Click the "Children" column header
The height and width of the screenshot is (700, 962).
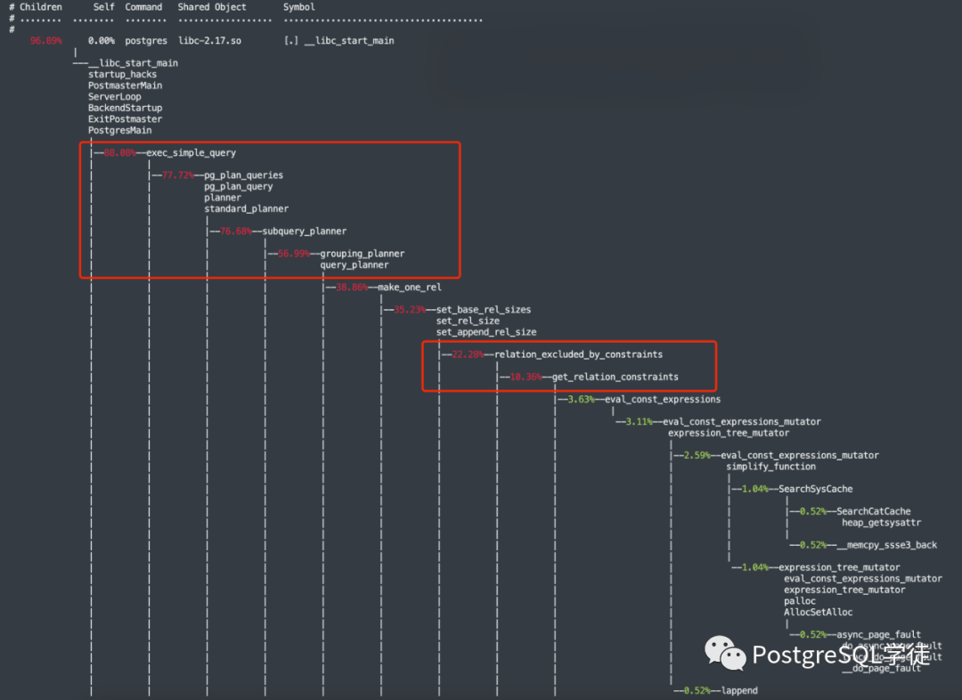click(x=40, y=7)
